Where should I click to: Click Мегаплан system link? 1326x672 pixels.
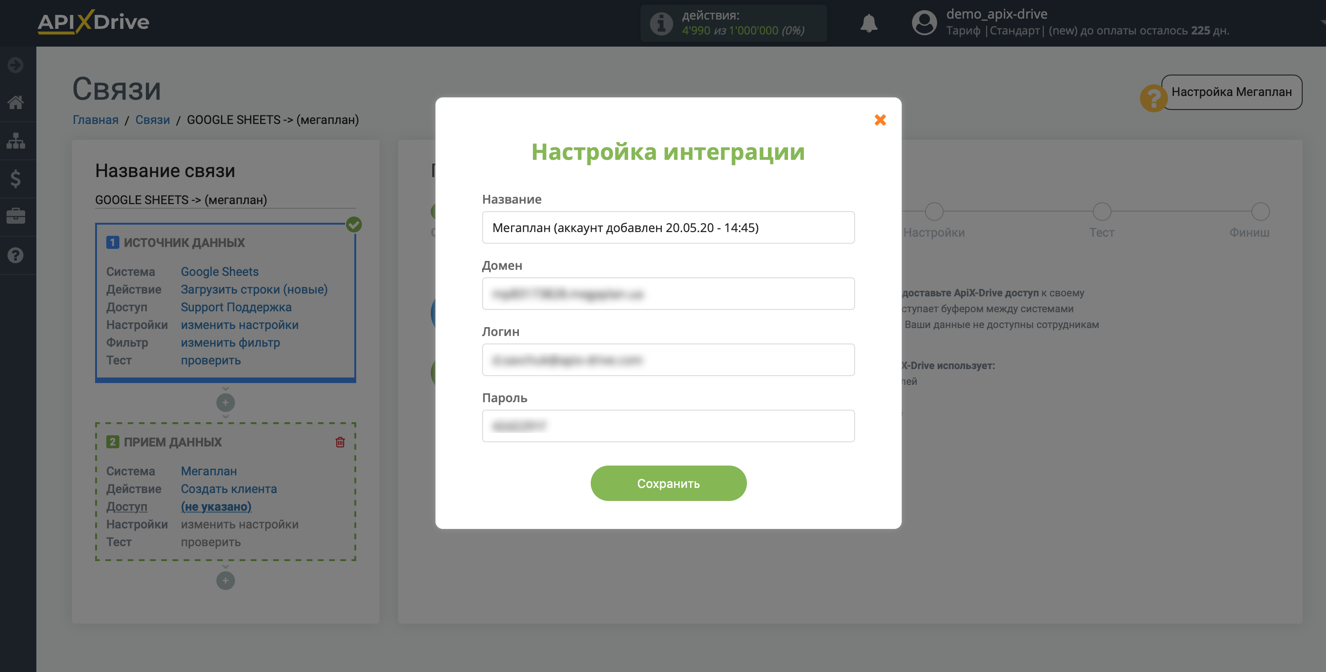coord(208,471)
